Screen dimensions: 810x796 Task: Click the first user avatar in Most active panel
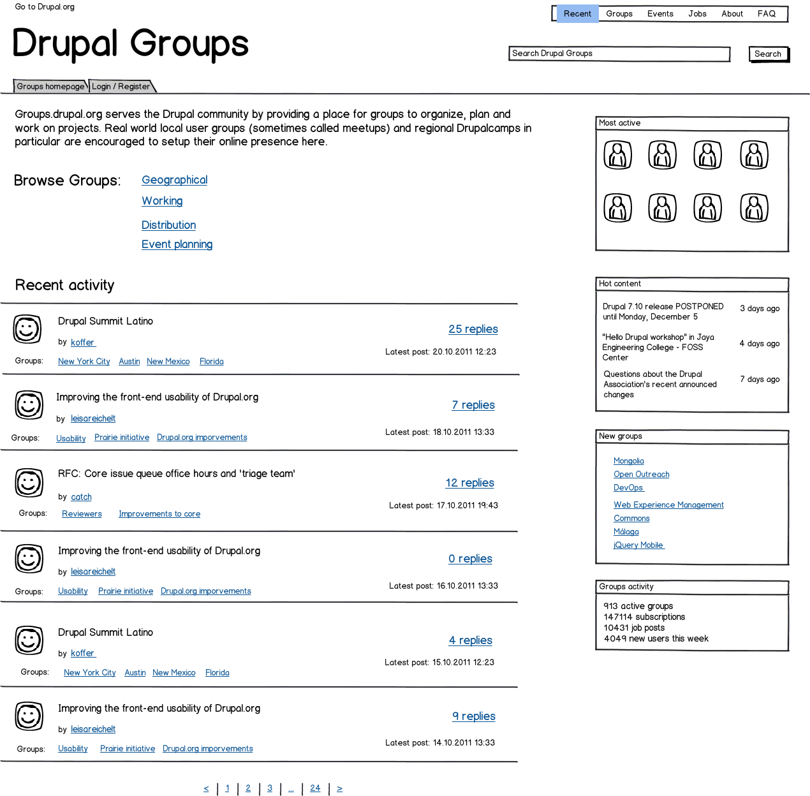click(x=617, y=154)
